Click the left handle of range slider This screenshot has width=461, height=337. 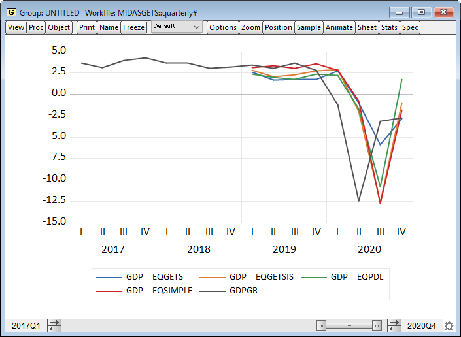(x=321, y=325)
